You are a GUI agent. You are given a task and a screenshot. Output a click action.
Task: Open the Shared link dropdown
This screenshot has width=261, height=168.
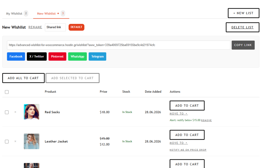point(55,27)
